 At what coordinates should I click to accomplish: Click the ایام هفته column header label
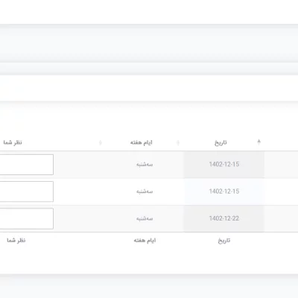click(x=141, y=142)
